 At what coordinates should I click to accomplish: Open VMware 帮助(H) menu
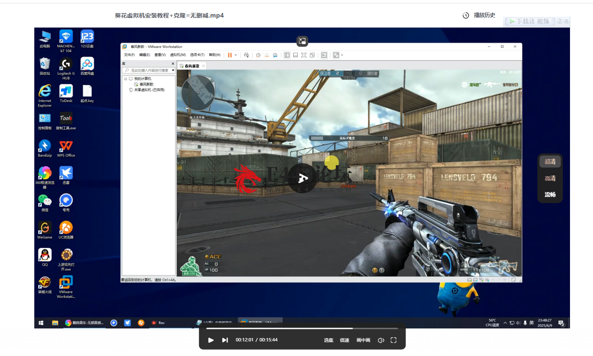[x=215, y=55]
